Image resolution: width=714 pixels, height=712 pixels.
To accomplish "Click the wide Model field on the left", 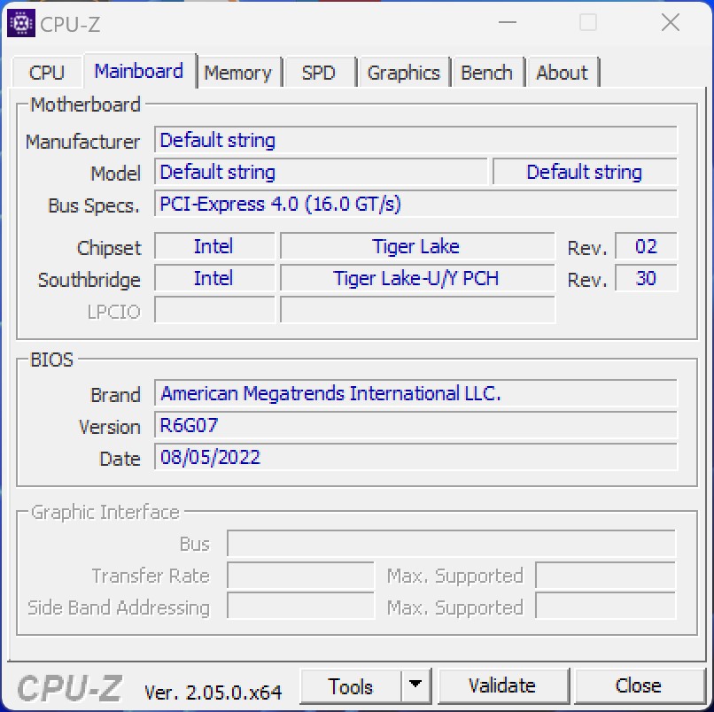I will pyautogui.click(x=321, y=172).
